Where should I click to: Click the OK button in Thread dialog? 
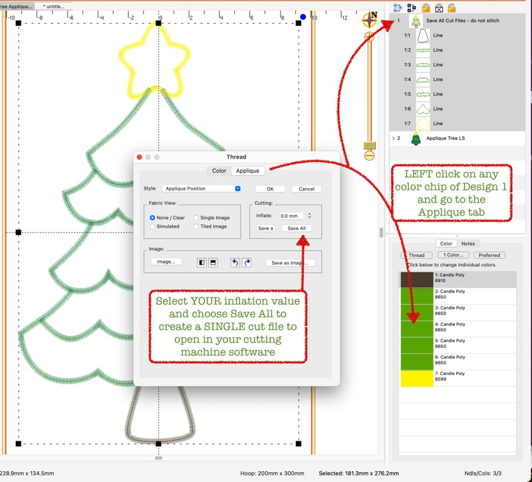pos(270,189)
